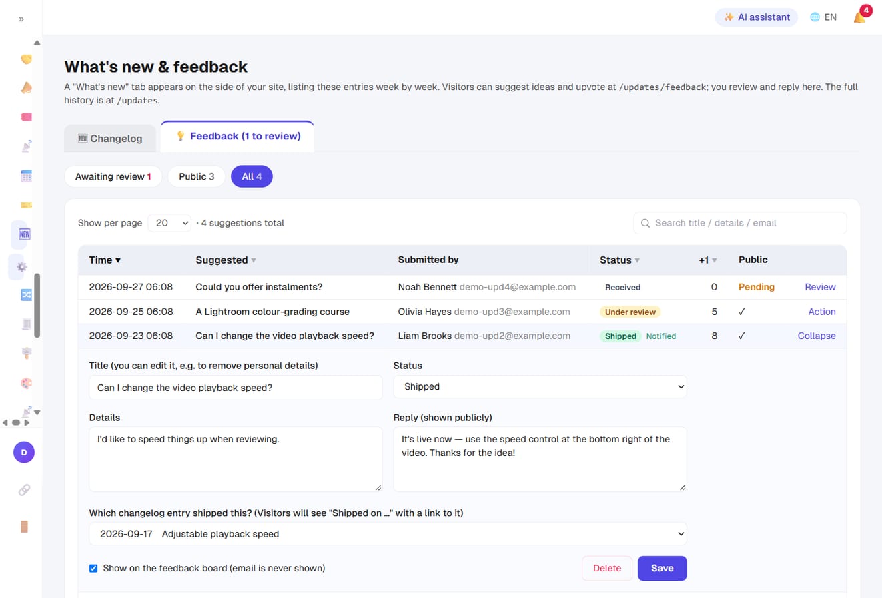882x598 pixels.
Task: Collapse the playback speed suggestion row
Action: tap(817, 336)
